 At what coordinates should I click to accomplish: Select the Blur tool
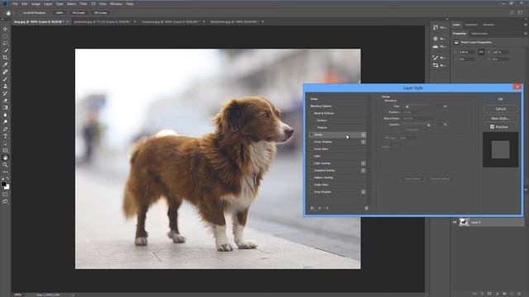pyautogui.click(x=5, y=115)
